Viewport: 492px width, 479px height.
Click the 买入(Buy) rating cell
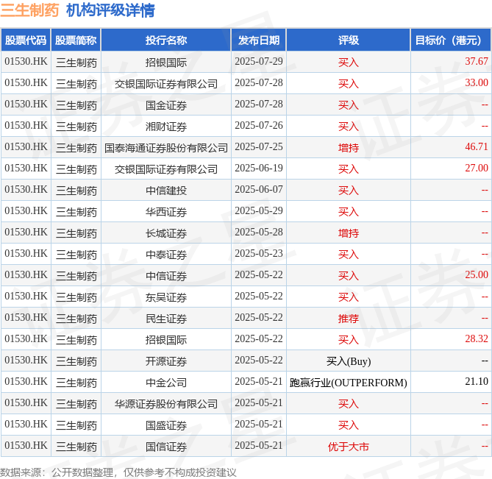pyautogui.click(x=349, y=361)
